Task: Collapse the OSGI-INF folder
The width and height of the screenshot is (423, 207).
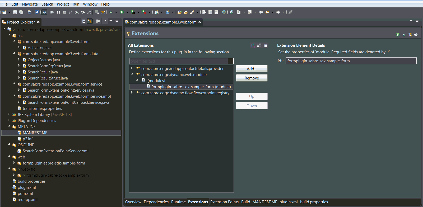Action: [x=9, y=144]
